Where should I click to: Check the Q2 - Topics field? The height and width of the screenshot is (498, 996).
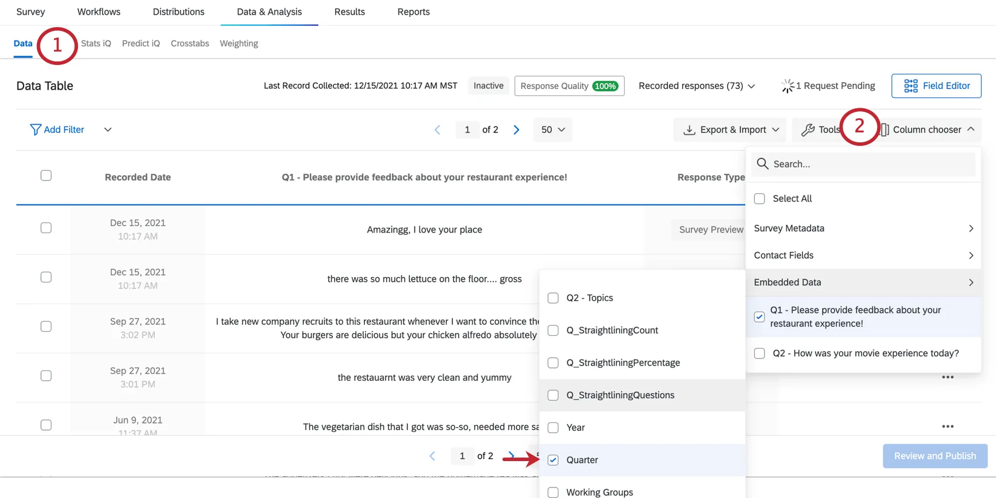[553, 298]
